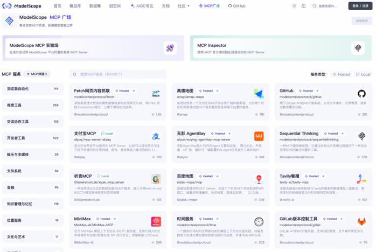Filter service type by Local
The width and height of the screenshot is (377, 252).
point(363,74)
